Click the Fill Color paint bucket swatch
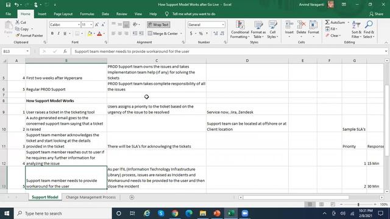390x219 pixels. pyautogui.click(x=90, y=33)
